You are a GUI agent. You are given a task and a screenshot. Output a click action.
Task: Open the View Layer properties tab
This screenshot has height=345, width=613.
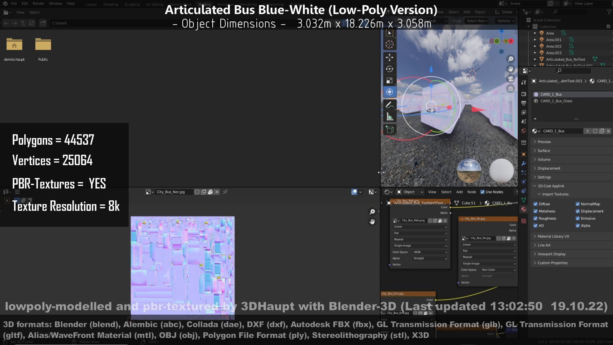pyautogui.click(x=524, y=112)
